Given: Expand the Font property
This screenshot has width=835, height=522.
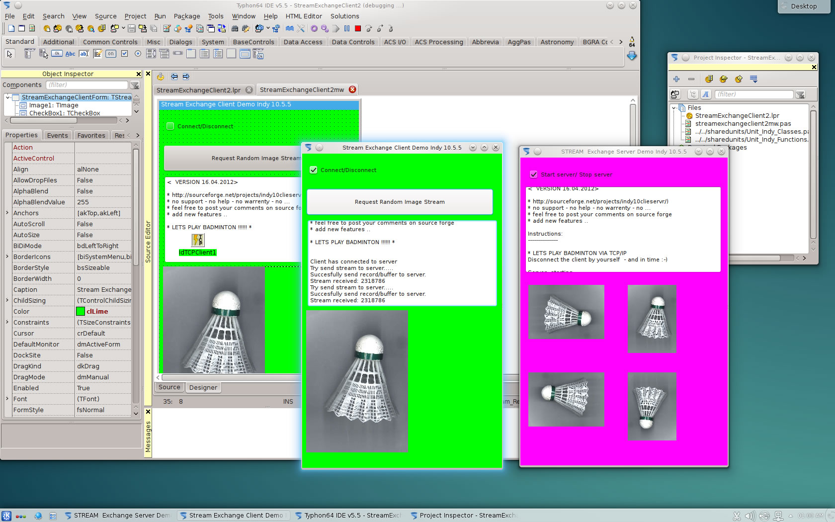Looking at the screenshot, I should tap(7, 399).
